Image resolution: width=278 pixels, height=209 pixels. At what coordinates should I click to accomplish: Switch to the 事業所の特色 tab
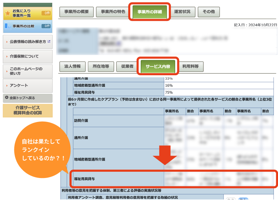pyautogui.click(x=113, y=11)
